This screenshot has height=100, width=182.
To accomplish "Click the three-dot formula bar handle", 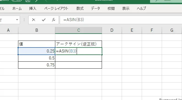I will (24, 20).
